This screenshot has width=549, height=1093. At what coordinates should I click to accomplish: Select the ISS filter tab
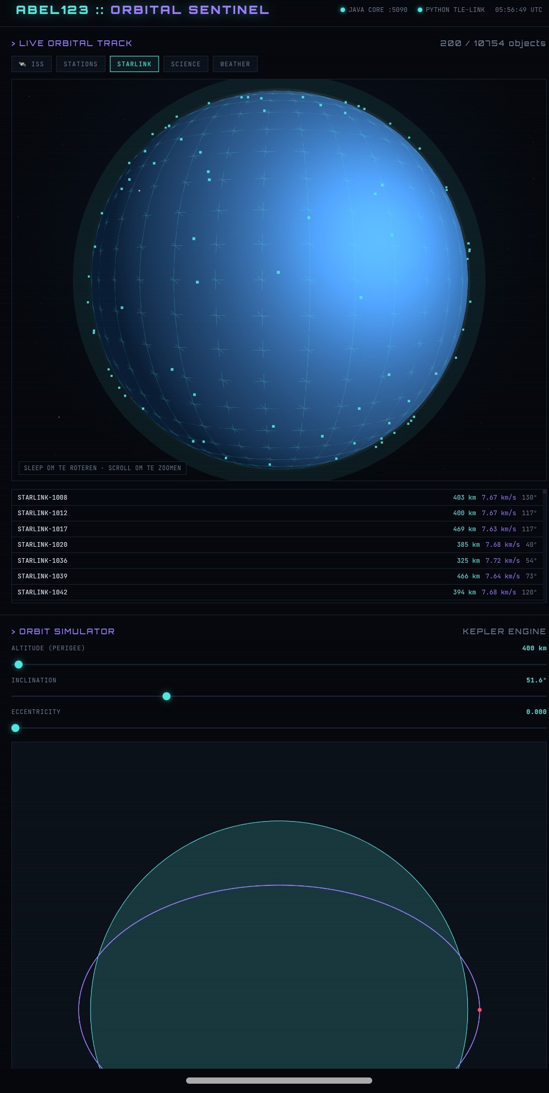[32, 64]
